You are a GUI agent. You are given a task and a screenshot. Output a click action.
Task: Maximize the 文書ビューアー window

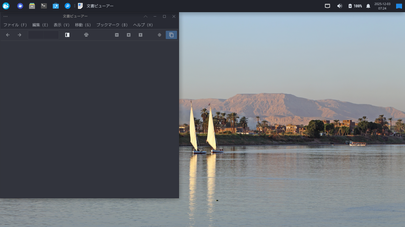click(164, 17)
